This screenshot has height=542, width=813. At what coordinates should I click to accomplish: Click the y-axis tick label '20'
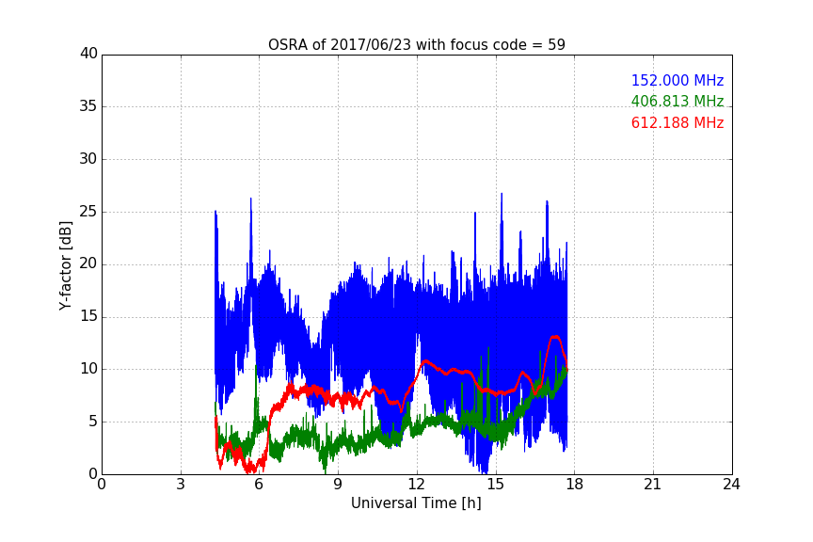[x=88, y=263]
